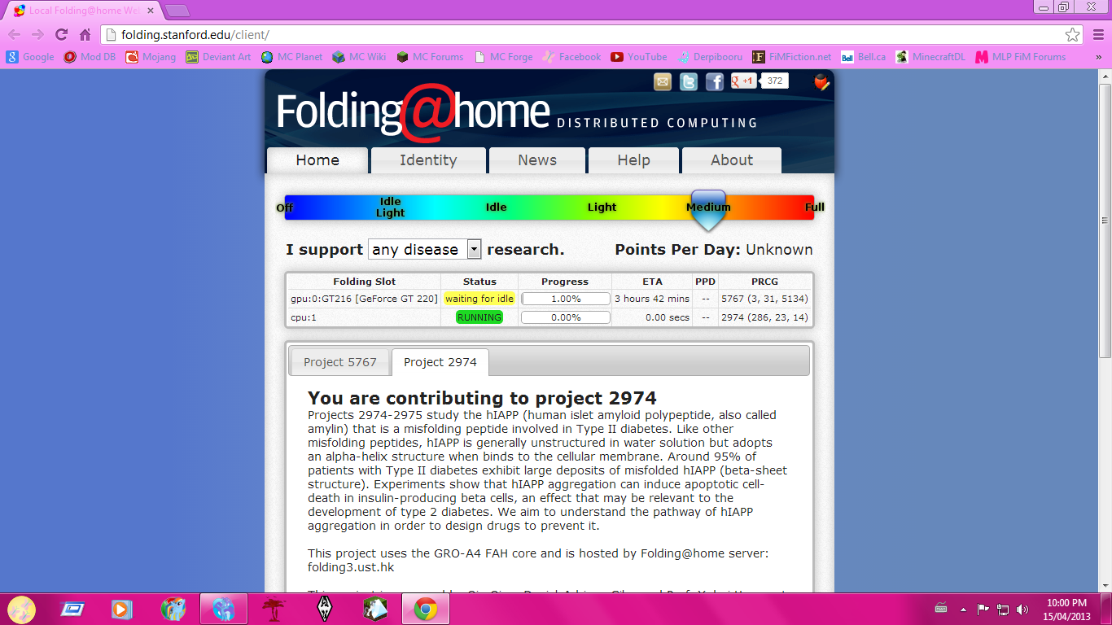
Task: Set power slider to Idle Light
Action: click(x=391, y=208)
